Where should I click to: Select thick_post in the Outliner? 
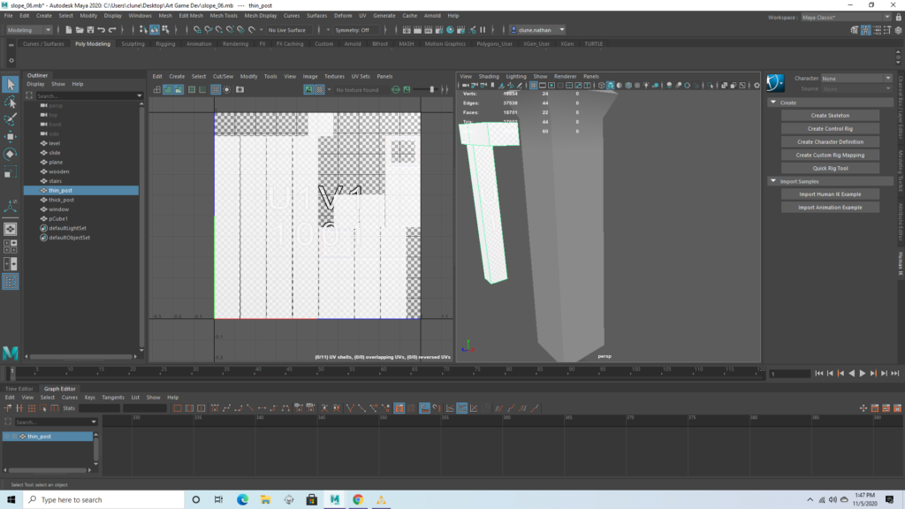[x=62, y=200]
